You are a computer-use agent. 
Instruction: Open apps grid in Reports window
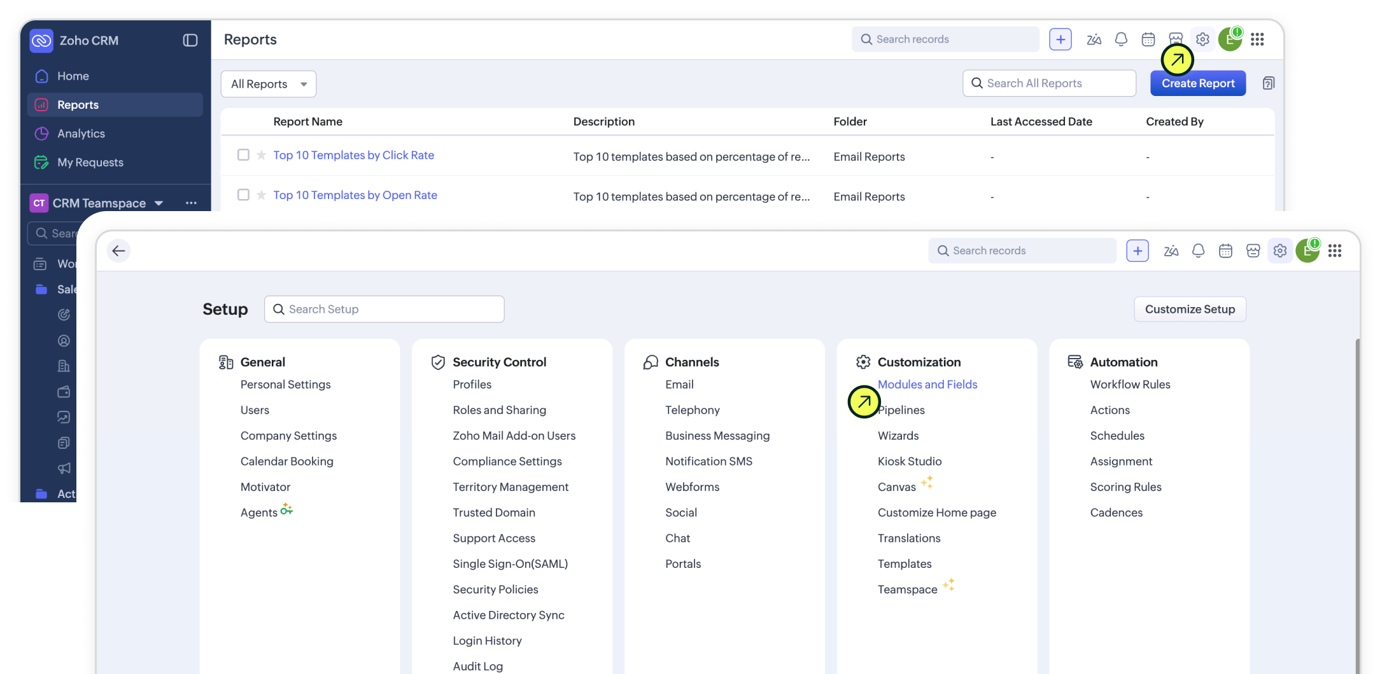click(1257, 39)
